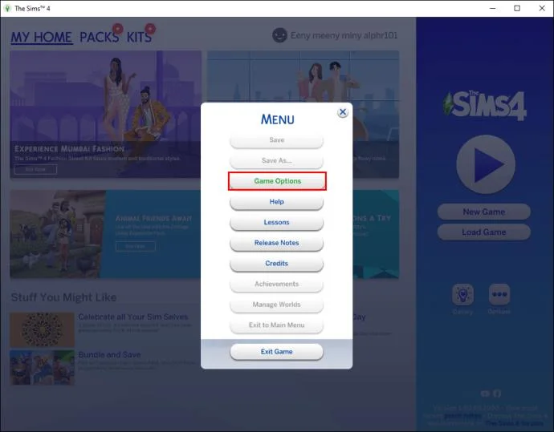Click the Manage Worlds button
The height and width of the screenshot is (432, 554).
277,305
